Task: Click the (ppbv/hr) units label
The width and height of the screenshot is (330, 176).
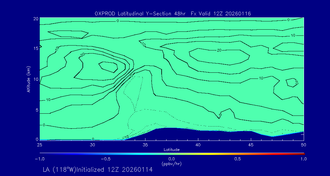Action: [x=172, y=163]
